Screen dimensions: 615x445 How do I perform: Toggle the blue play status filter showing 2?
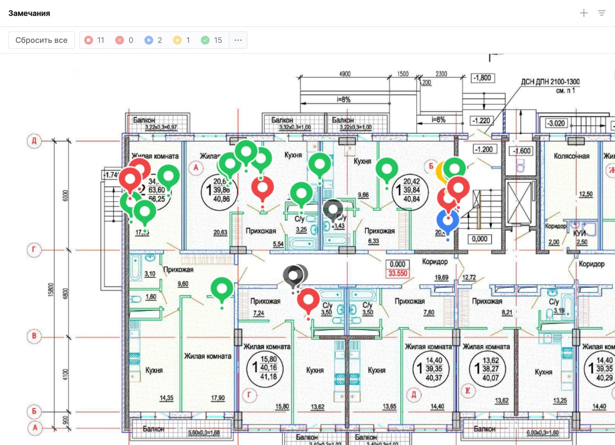coord(153,40)
